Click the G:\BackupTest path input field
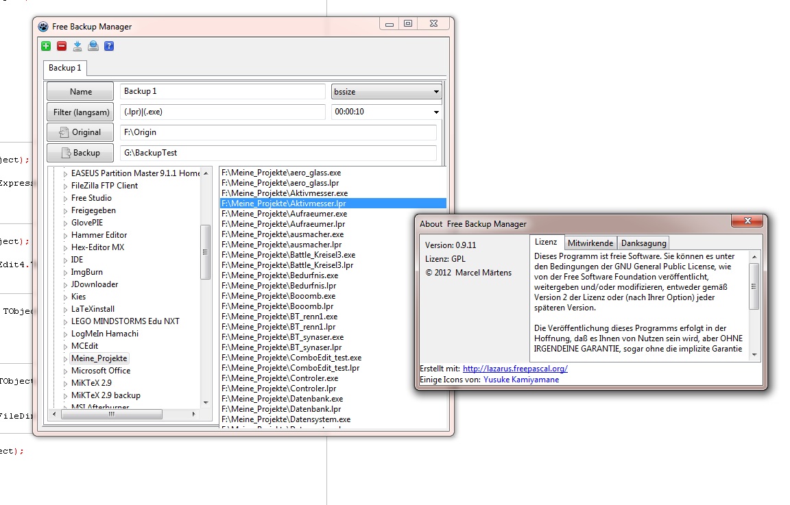The height and width of the screenshot is (505, 790). (x=278, y=153)
